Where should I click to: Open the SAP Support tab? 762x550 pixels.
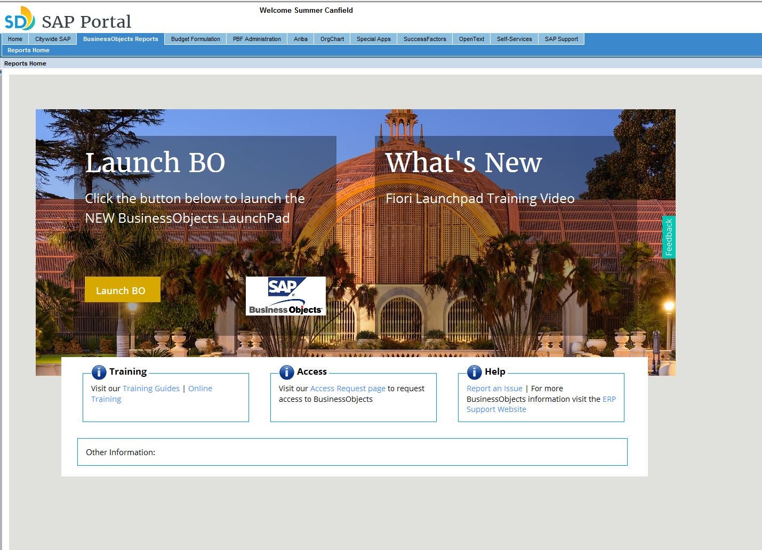[x=562, y=39]
